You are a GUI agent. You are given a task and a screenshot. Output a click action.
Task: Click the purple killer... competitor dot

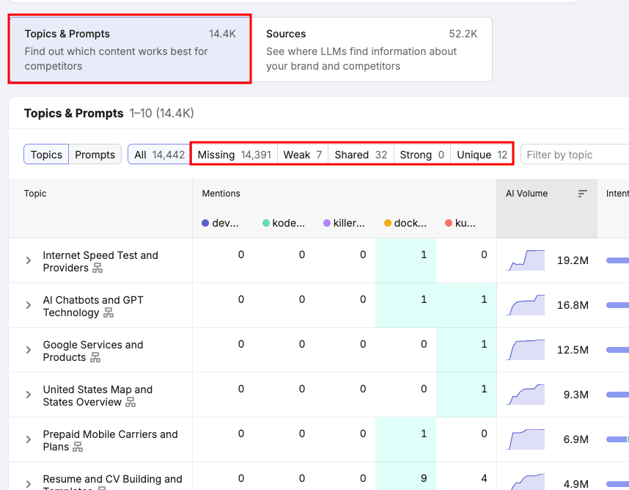pos(327,223)
